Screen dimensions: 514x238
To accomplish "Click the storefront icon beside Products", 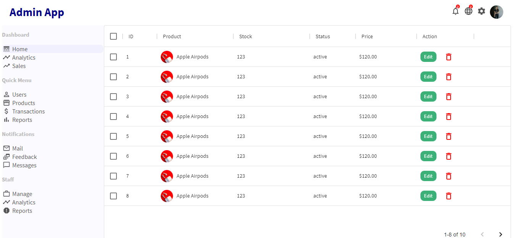I will (x=6, y=103).
